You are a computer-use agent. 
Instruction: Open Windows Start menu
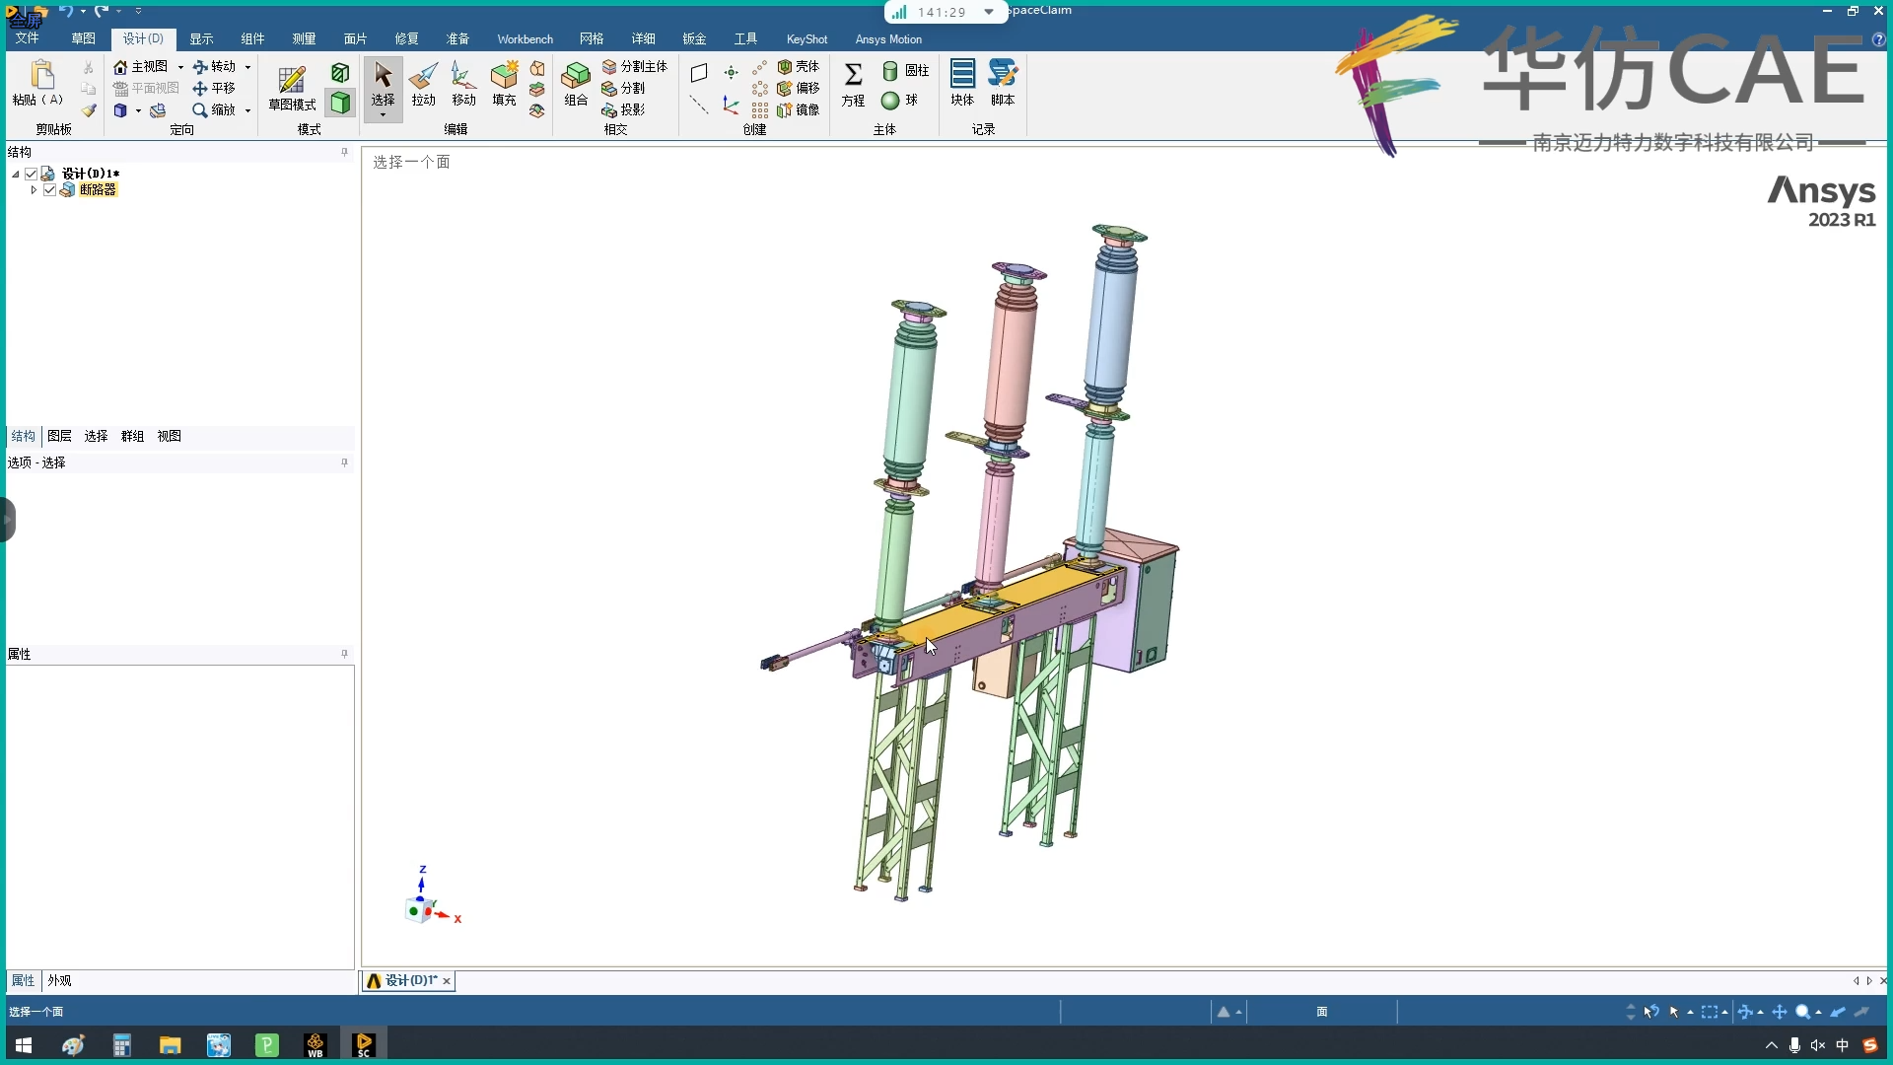[x=24, y=1045]
